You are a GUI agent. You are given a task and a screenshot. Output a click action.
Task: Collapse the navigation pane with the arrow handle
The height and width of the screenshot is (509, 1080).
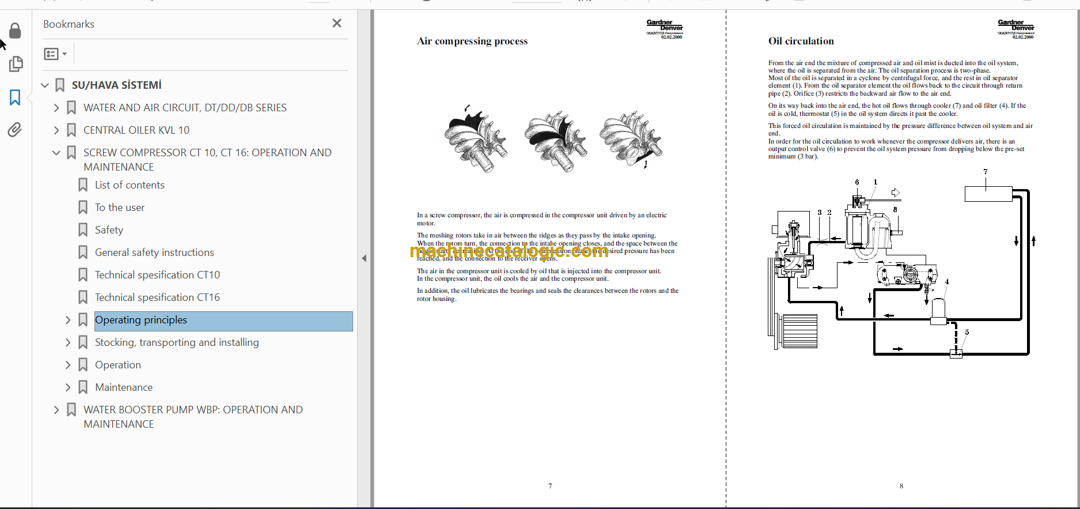click(364, 258)
